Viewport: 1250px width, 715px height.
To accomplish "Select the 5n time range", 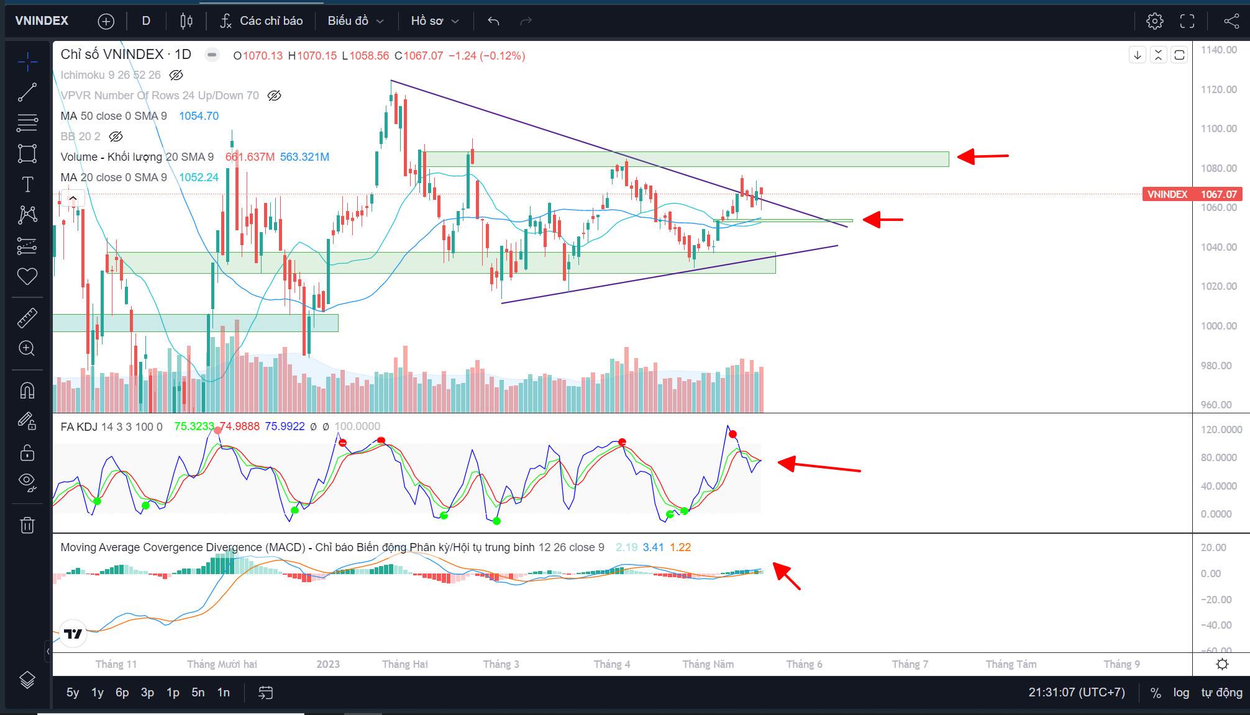I will tap(198, 693).
